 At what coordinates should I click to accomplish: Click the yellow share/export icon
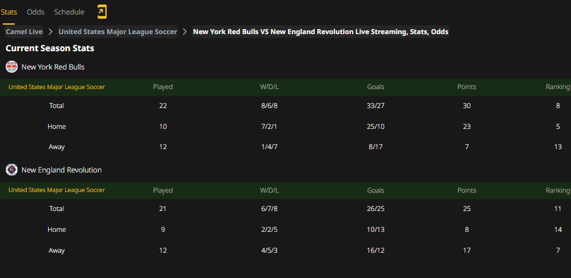point(102,12)
